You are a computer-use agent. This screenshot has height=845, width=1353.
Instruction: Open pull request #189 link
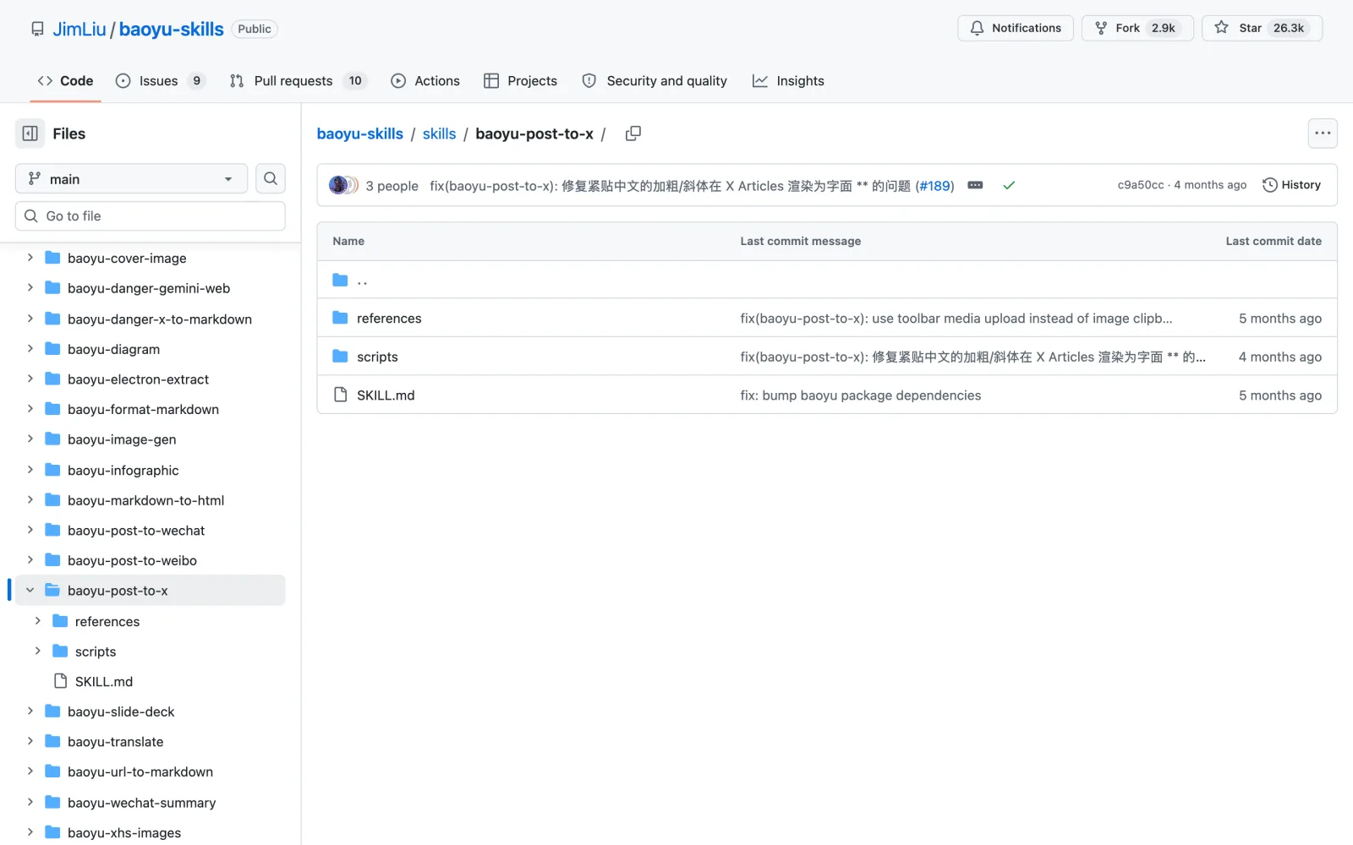click(934, 186)
